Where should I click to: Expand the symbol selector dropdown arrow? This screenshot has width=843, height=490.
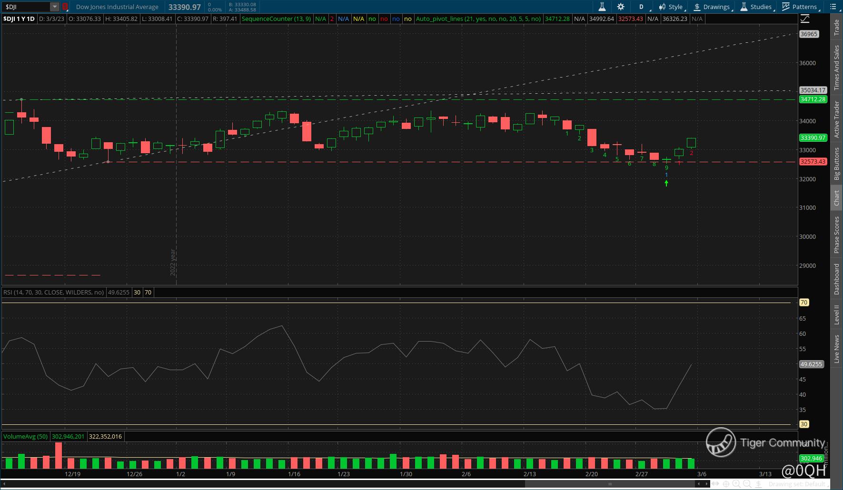click(x=55, y=7)
